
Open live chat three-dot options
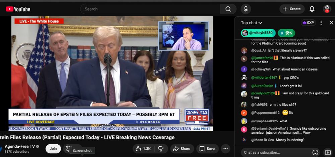click(x=321, y=23)
